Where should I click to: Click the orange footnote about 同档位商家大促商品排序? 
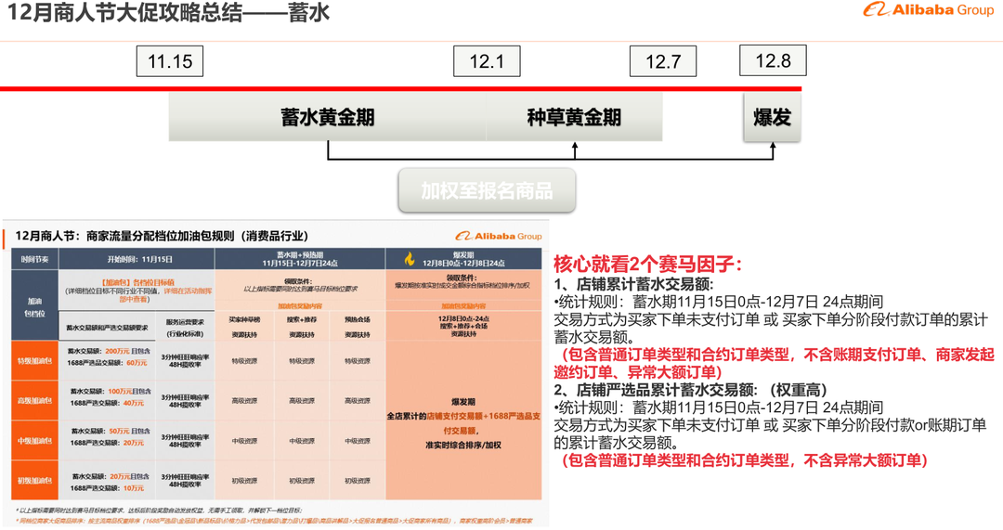(x=275, y=521)
